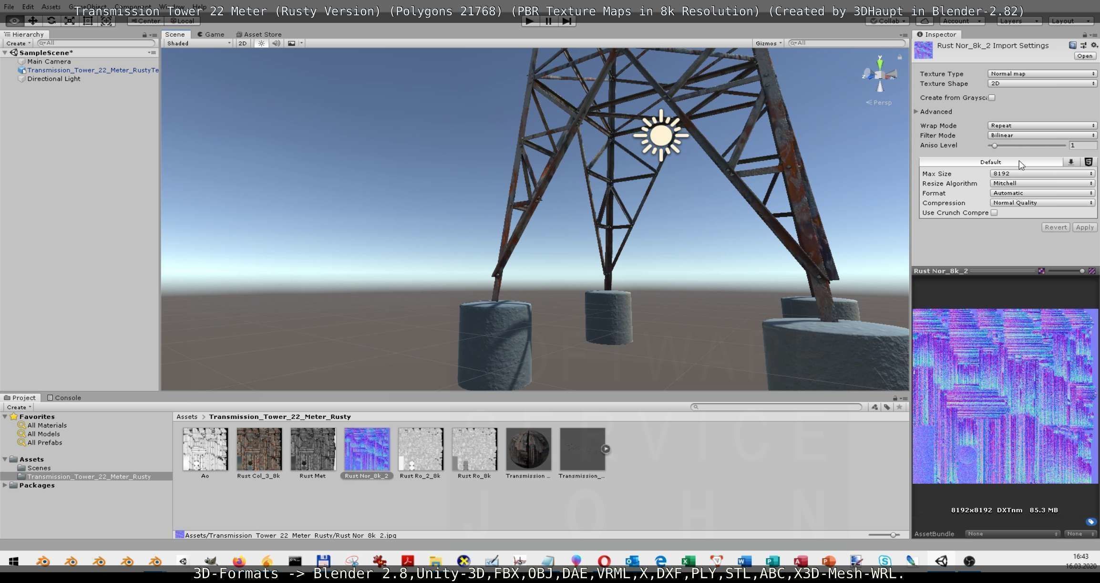Click the Apply button
1100x583 pixels.
click(x=1085, y=228)
